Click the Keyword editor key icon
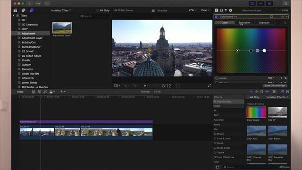The width and height of the screenshot is (302, 170). [x=38, y=3]
